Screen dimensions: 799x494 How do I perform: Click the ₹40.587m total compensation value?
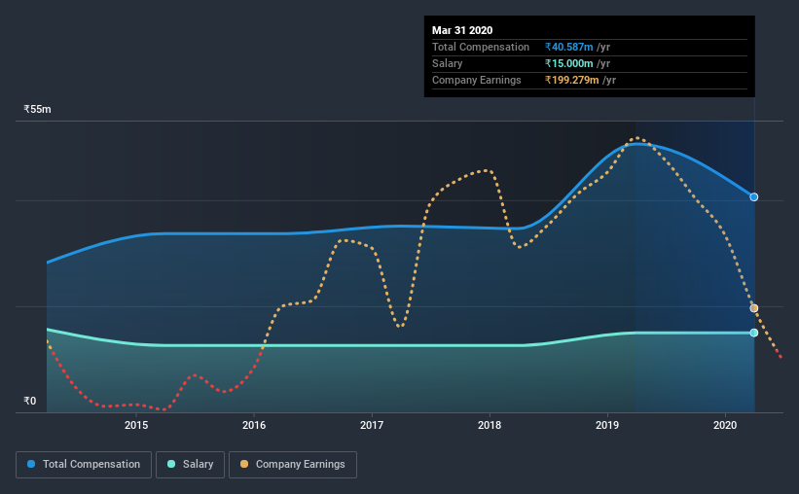tap(568, 47)
